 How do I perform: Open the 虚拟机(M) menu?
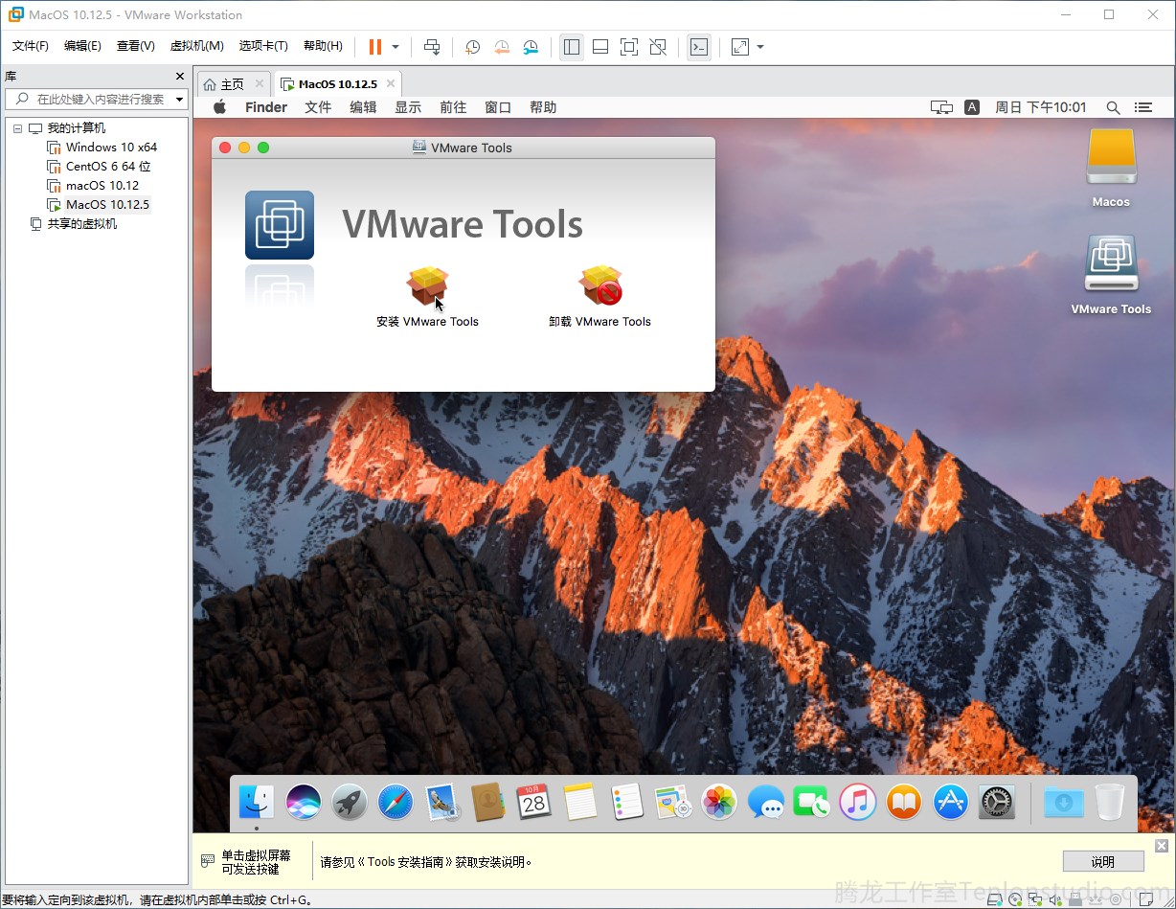(x=196, y=46)
